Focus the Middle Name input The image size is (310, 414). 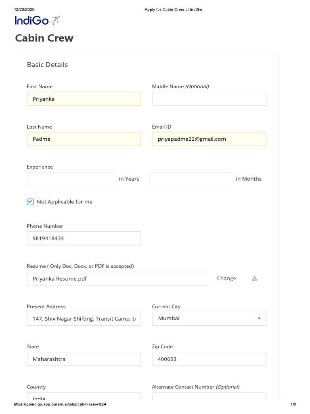click(209, 99)
